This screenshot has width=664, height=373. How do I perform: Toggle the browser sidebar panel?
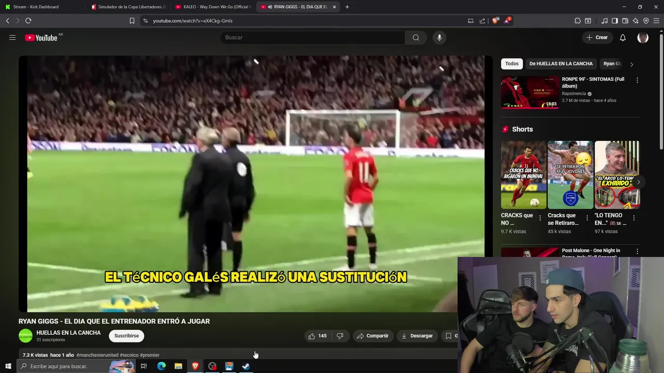click(615, 21)
